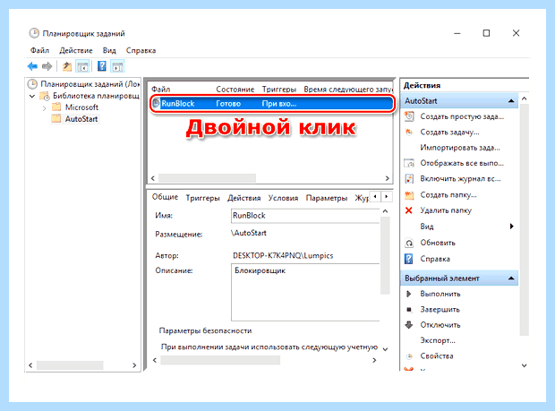The height and width of the screenshot is (411, 555).
Task: Open the Файл menu
Action: click(x=39, y=50)
